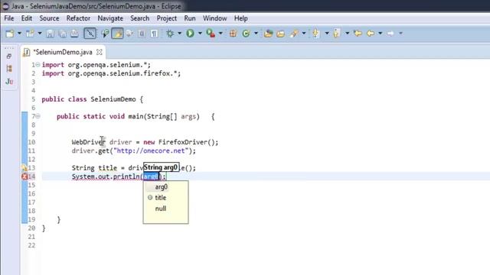
Task: Toggle Show Whitespace Characters pilcrow icon
Action: pos(154,34)
